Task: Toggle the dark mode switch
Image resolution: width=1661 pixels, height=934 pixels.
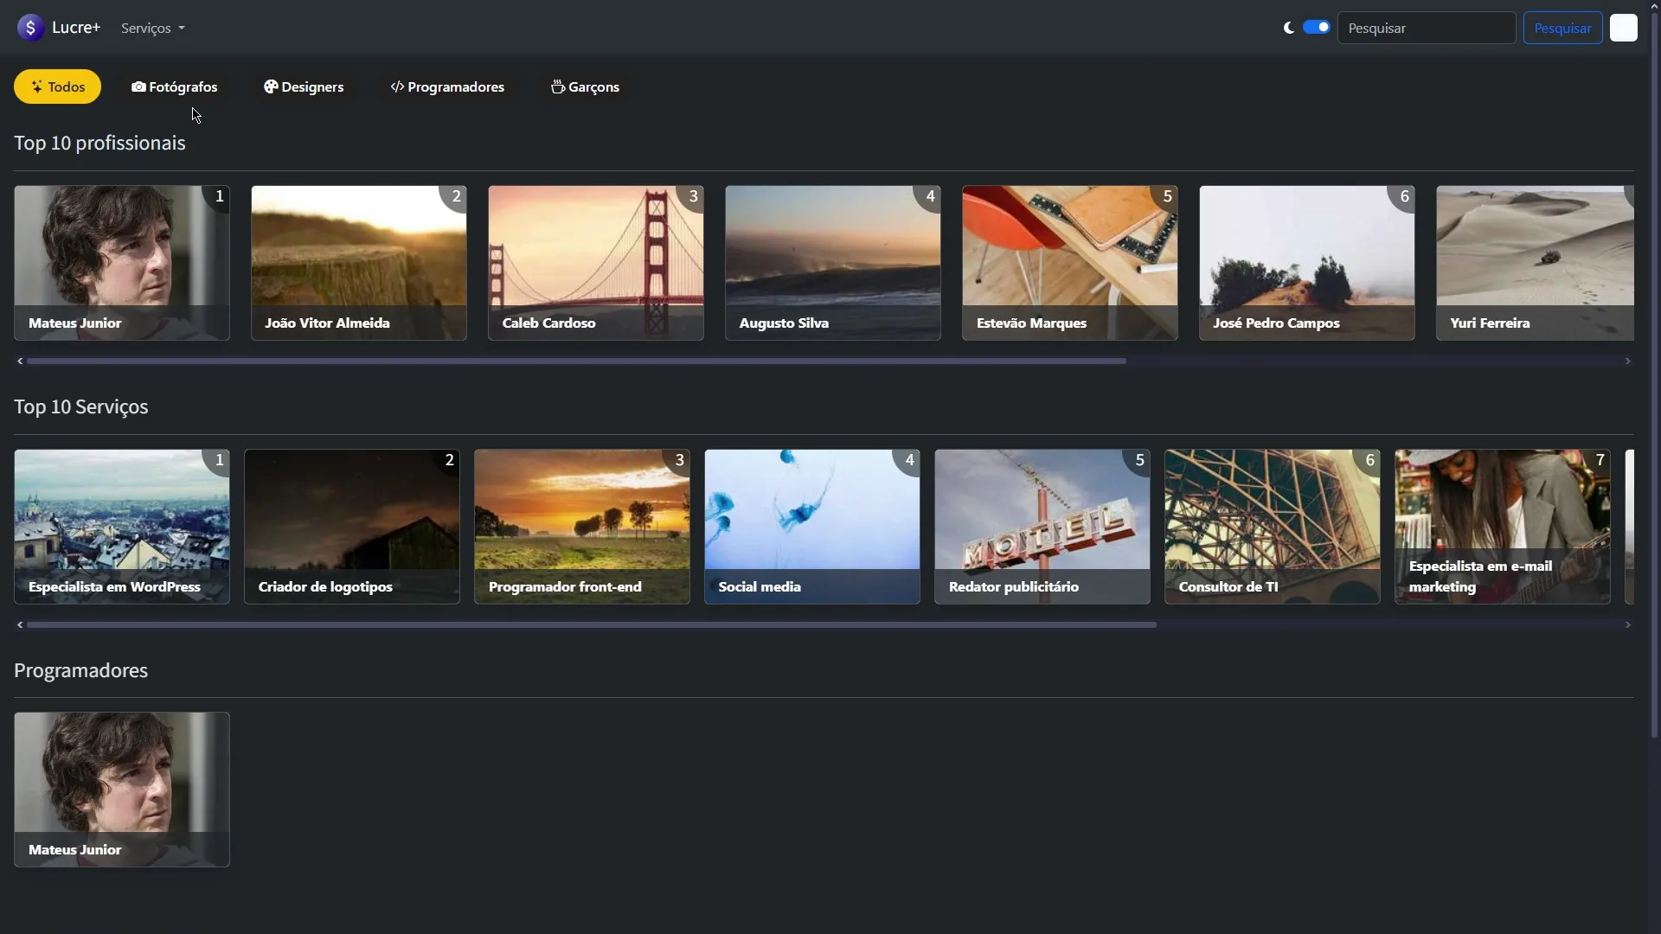Action: pos(1317,27)
